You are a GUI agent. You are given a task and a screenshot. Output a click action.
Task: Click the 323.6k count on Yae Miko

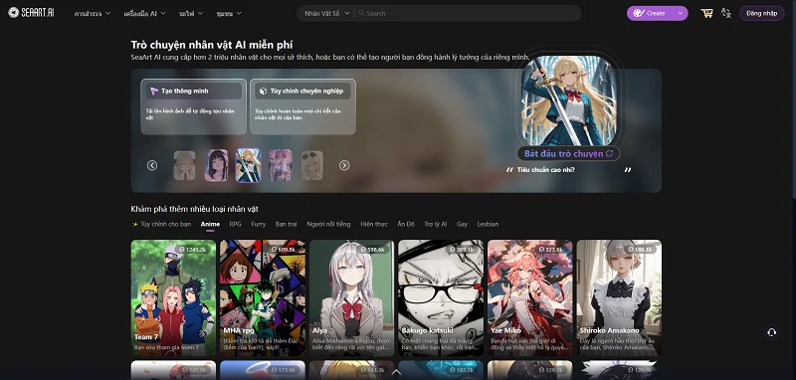click(551, 250)
